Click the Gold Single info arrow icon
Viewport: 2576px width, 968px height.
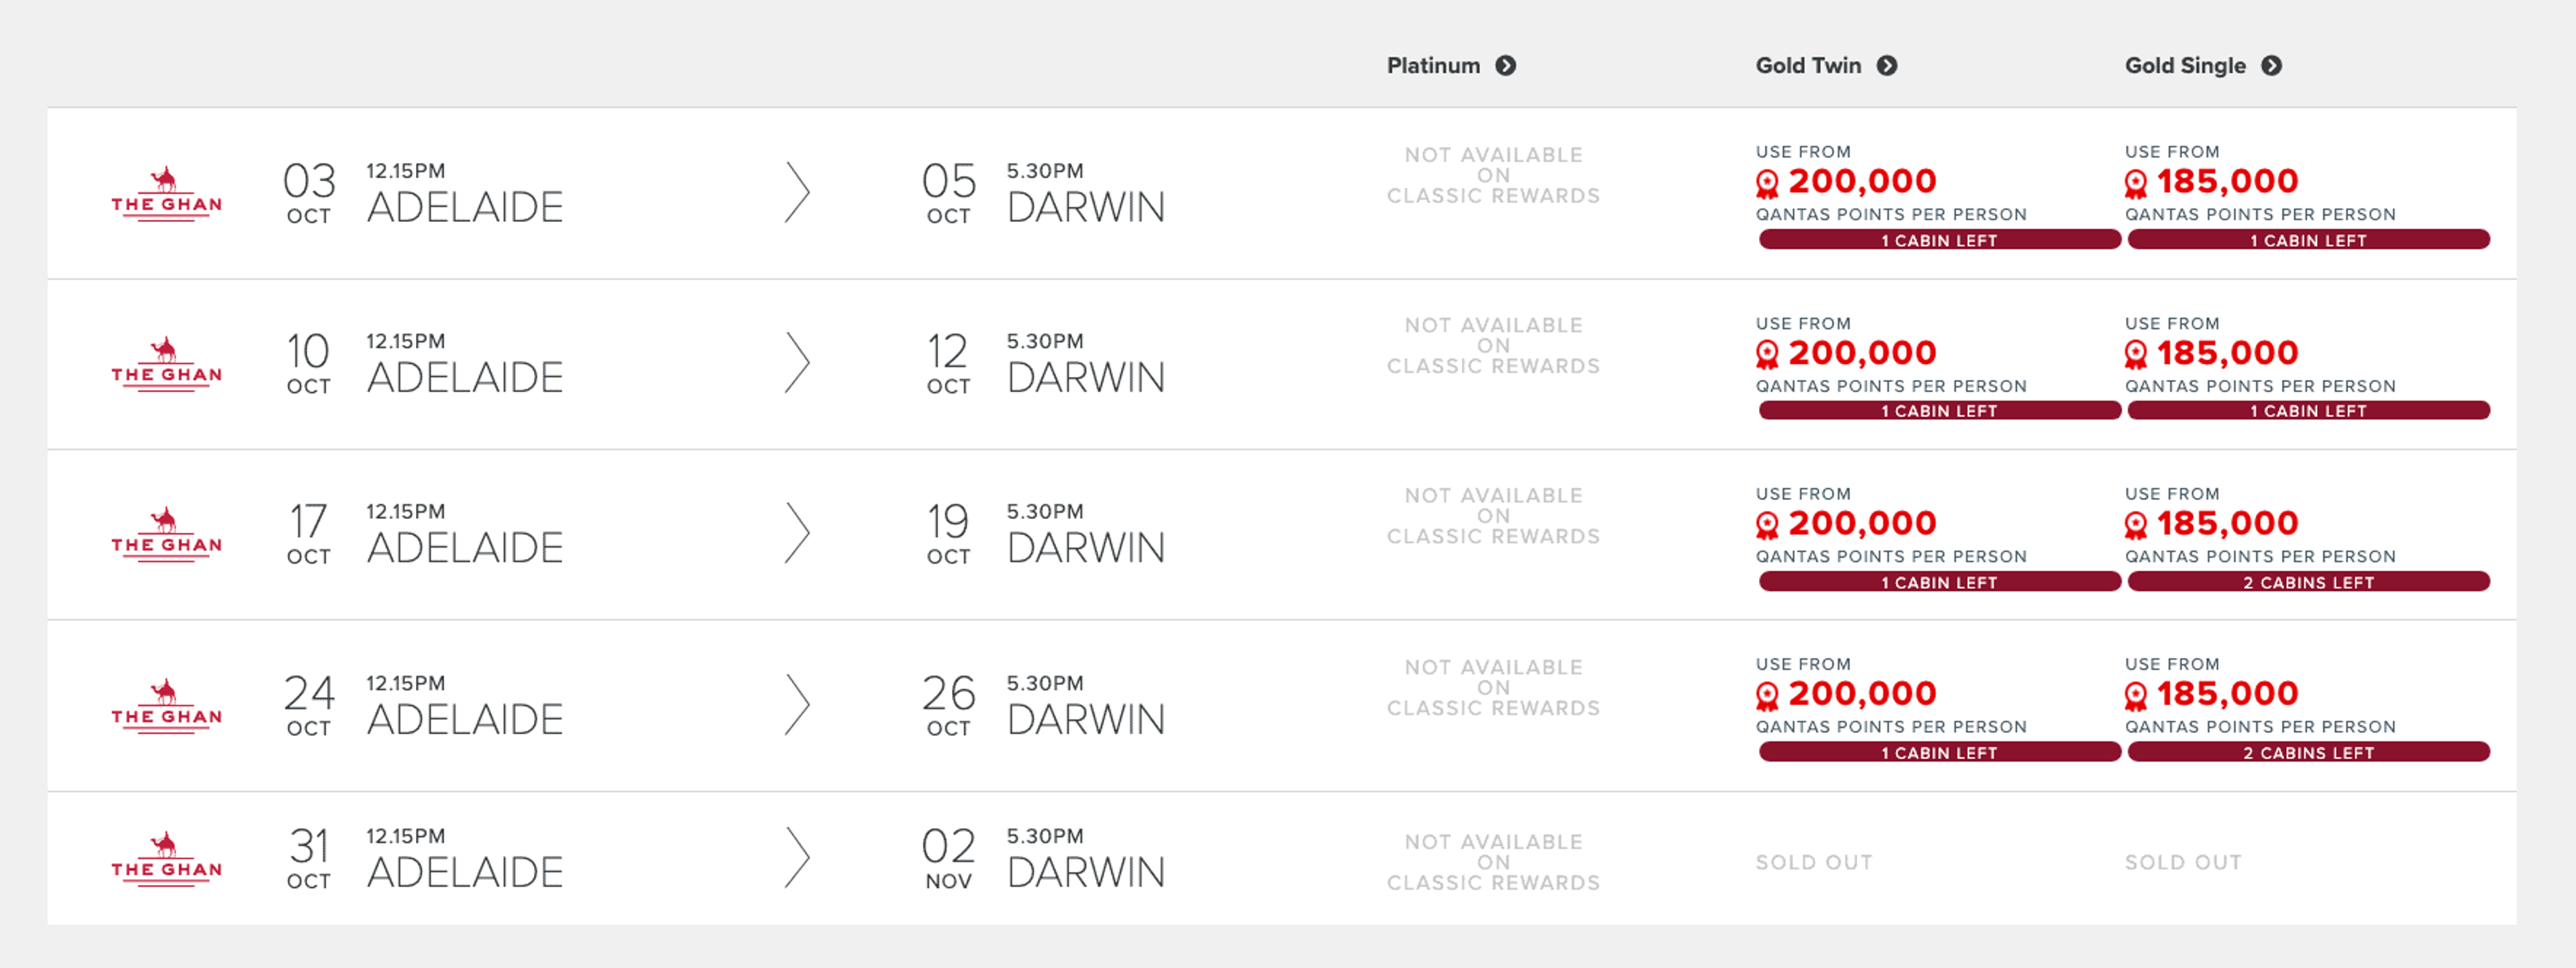(2271, 66)
